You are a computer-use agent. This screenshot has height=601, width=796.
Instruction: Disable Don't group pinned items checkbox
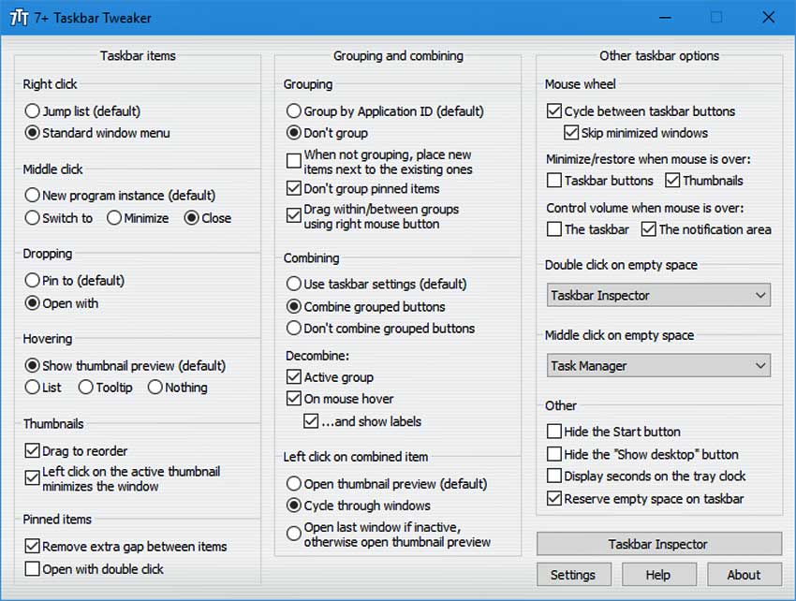click(x=294, y=189)
